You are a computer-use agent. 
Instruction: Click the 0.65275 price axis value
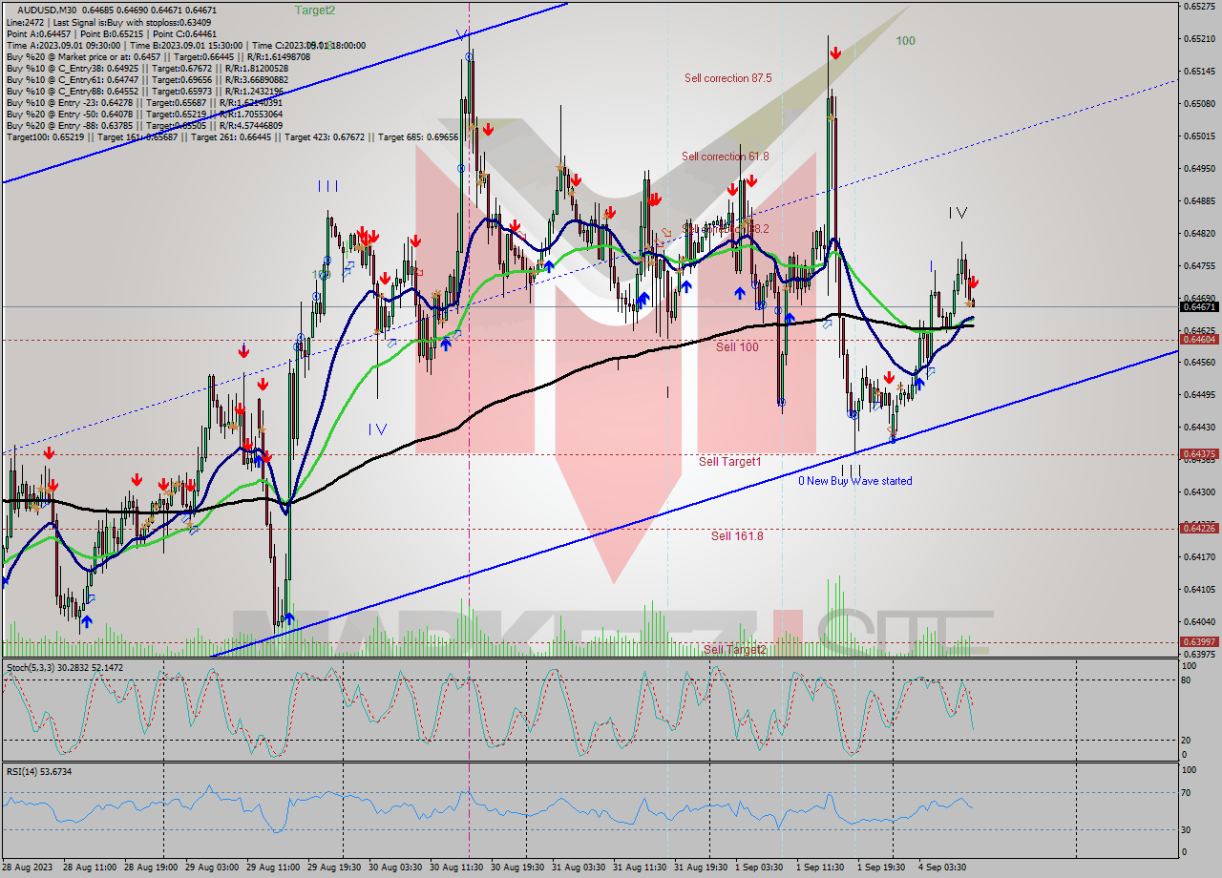1199,7
